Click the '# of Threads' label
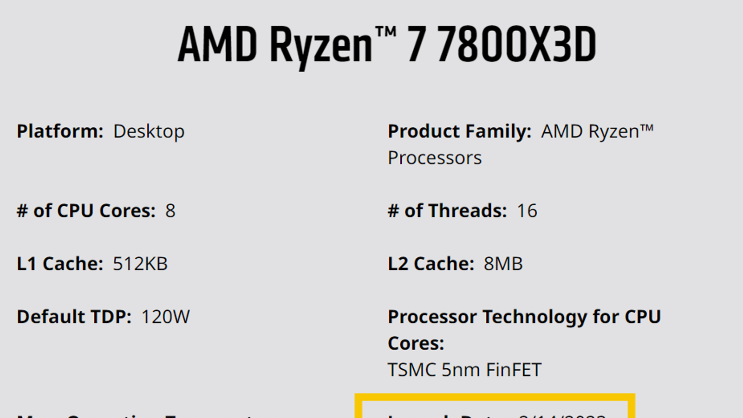 (447, 211)
